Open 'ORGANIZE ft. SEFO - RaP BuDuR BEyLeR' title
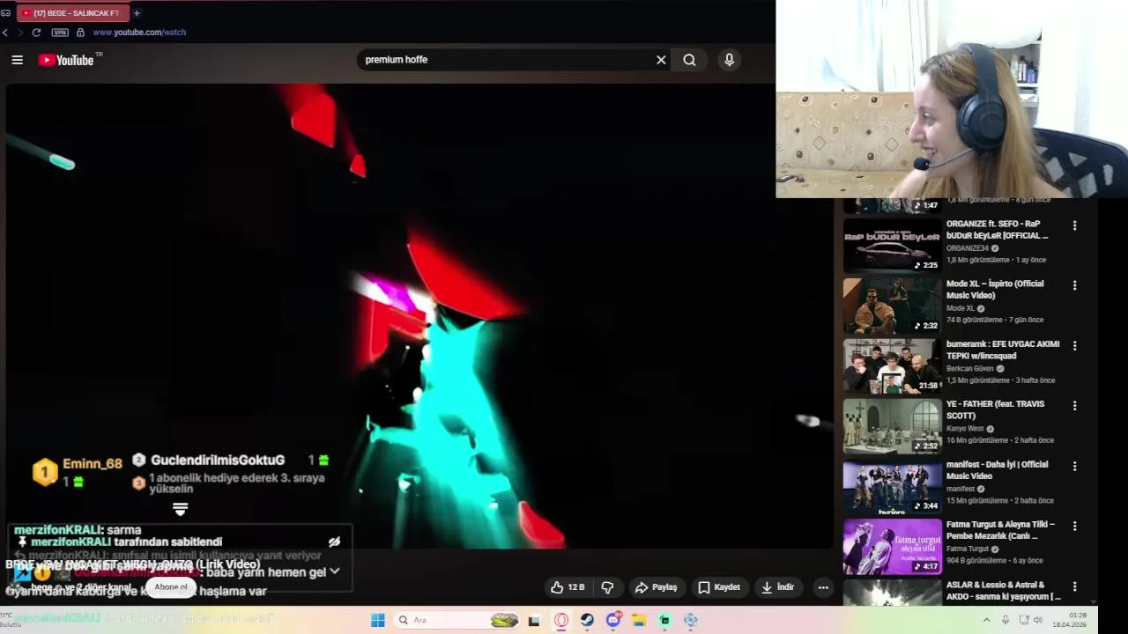Screen dimensions: 1128x634 997,230
